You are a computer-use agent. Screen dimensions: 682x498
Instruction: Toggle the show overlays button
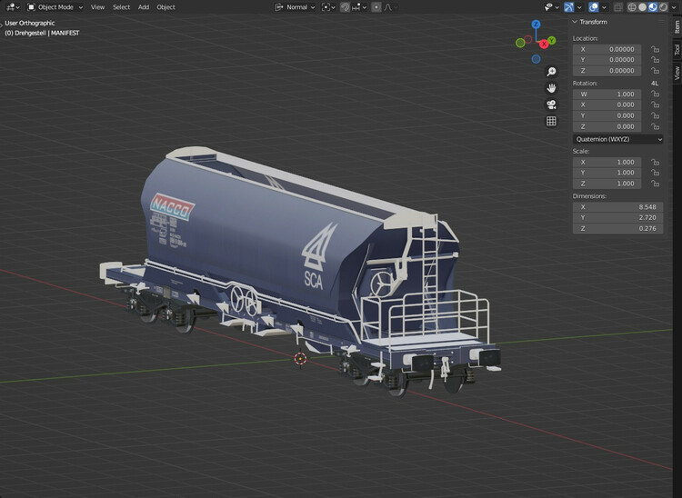click(x=594, y=7)
